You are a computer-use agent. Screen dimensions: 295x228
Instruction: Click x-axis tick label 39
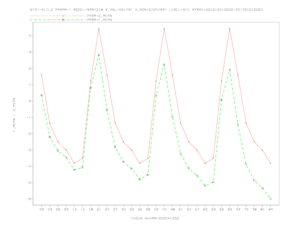(148, 209)
